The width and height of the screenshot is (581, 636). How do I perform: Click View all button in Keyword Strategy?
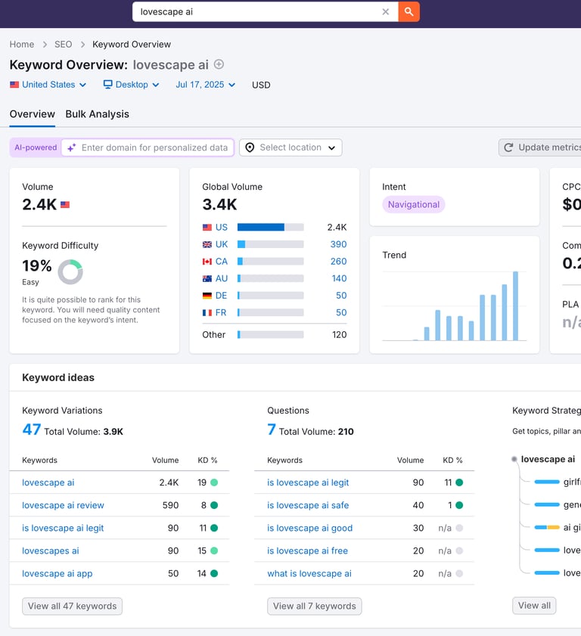pos(534,606)
